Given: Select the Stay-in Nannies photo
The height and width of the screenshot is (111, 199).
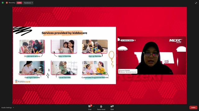Looking at the screenshot, I should [64, 47].
